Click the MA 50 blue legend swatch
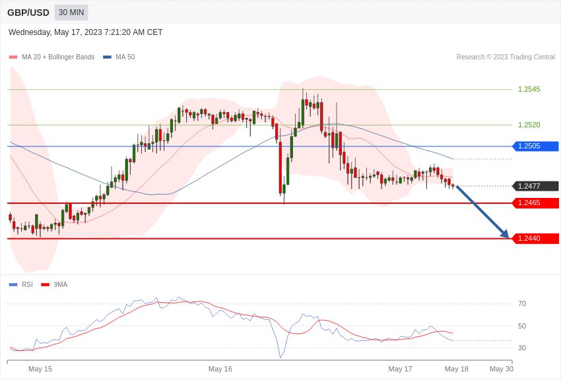This screenshot has height=380, width=561. (x=107, y=57)
